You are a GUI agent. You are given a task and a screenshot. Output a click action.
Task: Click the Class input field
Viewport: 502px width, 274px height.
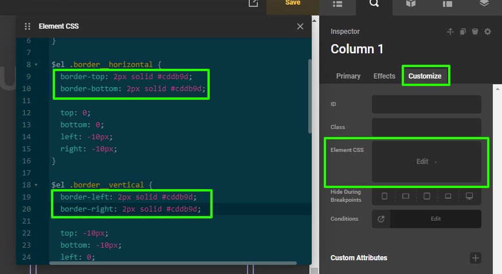click(426, 127)
